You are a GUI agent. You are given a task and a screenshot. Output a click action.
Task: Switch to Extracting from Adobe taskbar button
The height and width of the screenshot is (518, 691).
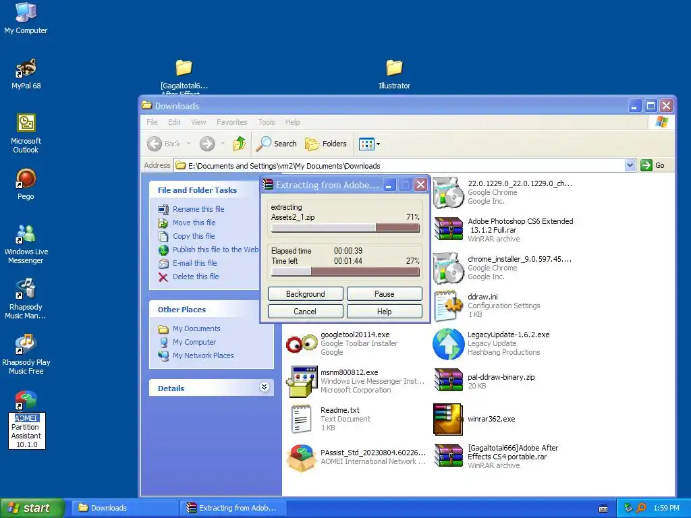coord(233,508)
